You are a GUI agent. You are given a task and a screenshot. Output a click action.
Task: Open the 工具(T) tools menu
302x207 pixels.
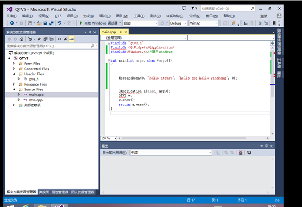(x=139, y=16)
